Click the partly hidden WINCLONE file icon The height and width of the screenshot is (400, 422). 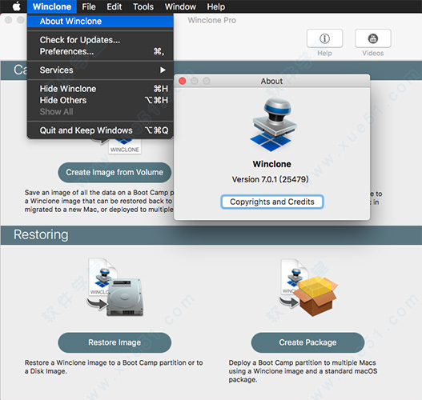pyautogui.click(x=125, y=146)
